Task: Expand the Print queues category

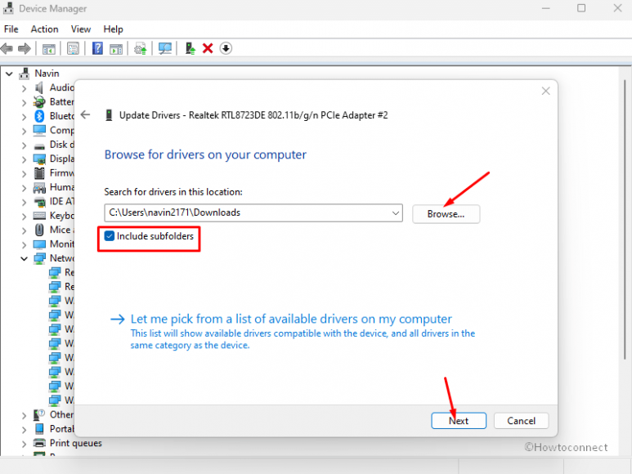Action: 24,444
